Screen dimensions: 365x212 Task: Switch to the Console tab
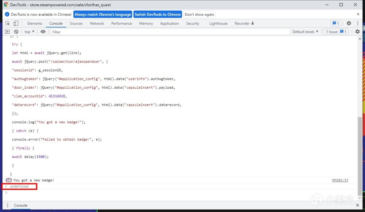[x=56, y=23]
